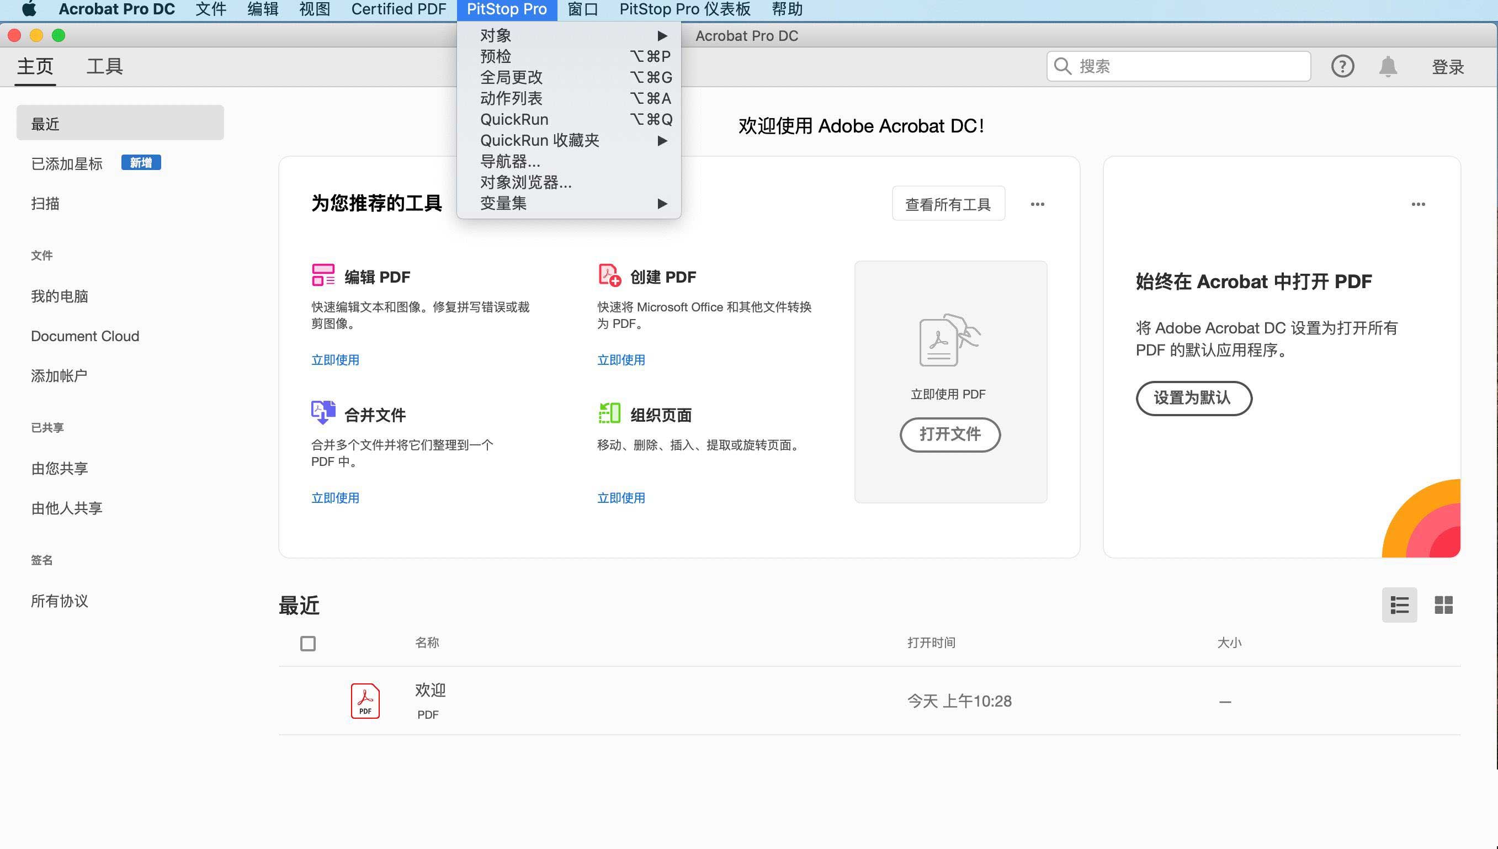Image resolution: width=1498 pixels, height=849 pixels.
Task: Click the Create PDF tool icon
Action: tap(610, 275)
